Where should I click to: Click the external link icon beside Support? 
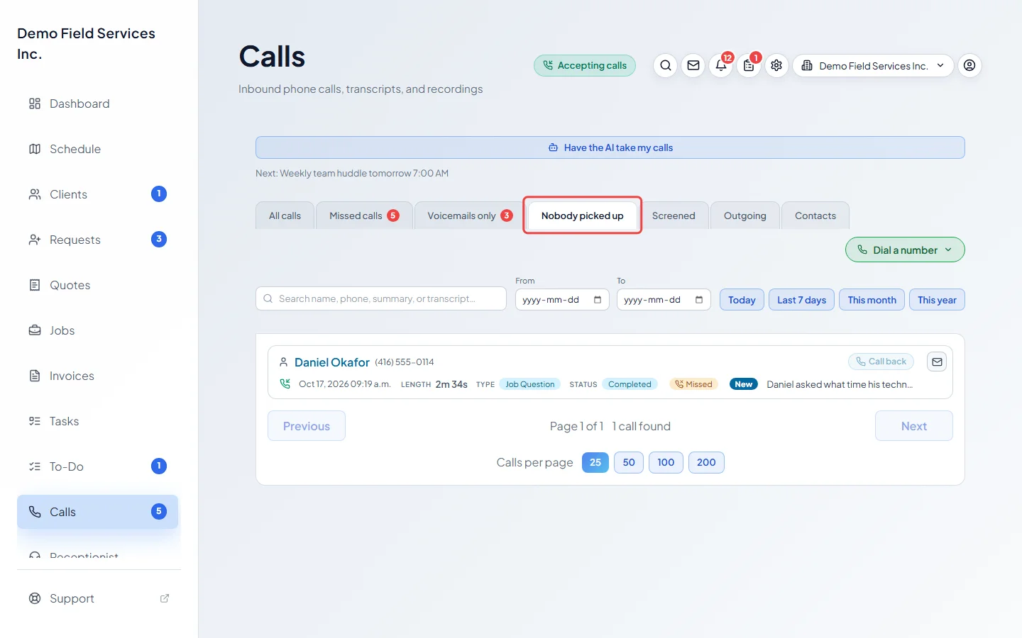[165, 598]
